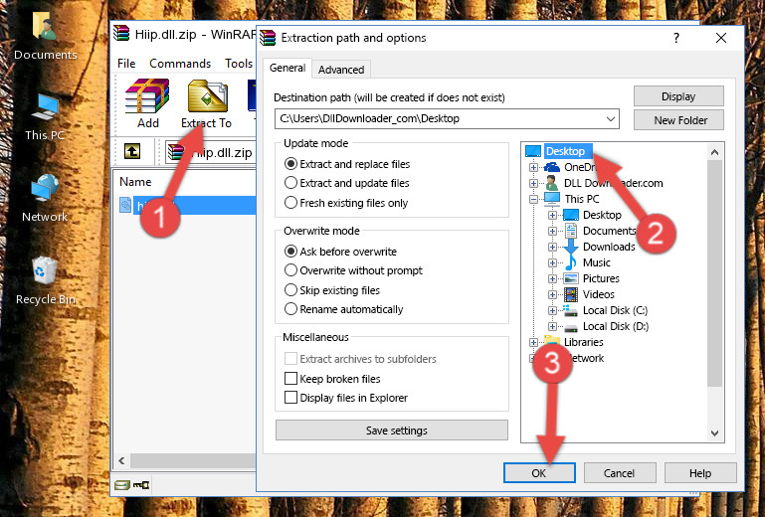
Task: Click the key password icon in status bar
Action: pos(141,485)
